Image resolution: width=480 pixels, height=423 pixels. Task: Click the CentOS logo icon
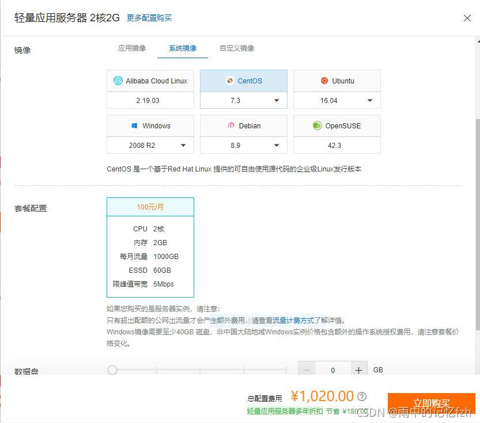click(229, 81)
